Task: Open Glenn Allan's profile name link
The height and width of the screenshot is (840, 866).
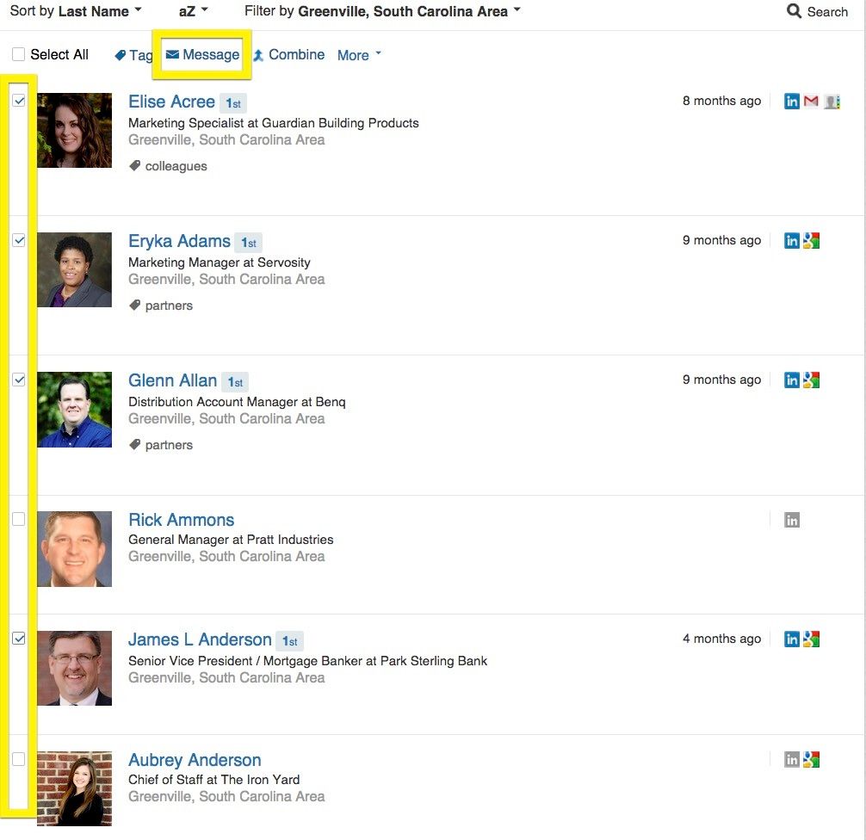Action: (x=172, y=380)
